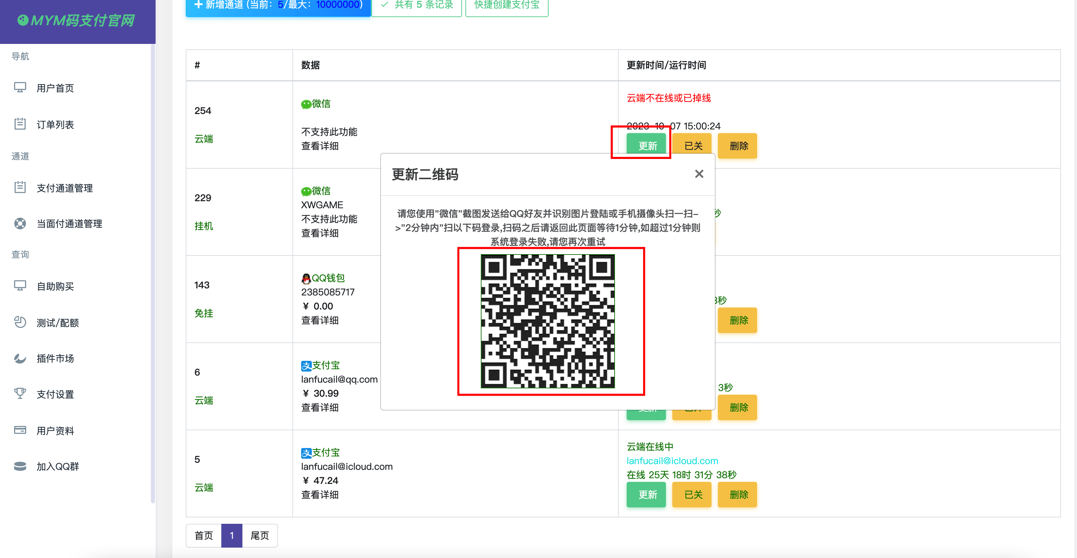Click the MYM码支付官网 logo
Viewport: 1077px width, 558px height.
pyautogui.click(x=76, y=20)
